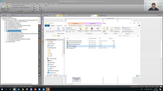
Task: Open the Explorer address bar history dropdown
Action: point(119,36)
